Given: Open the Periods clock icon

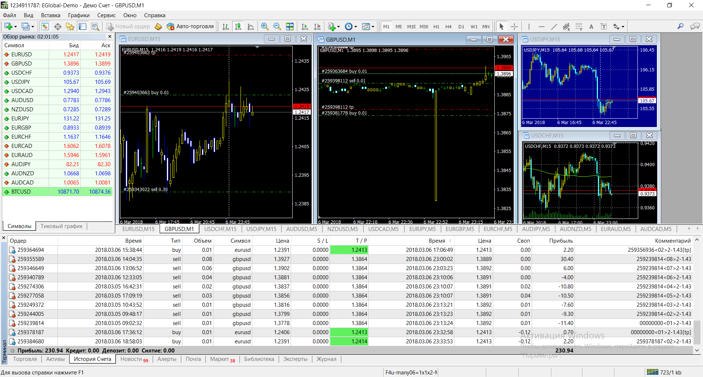Looking at the screenshot, I should (349, 26).
